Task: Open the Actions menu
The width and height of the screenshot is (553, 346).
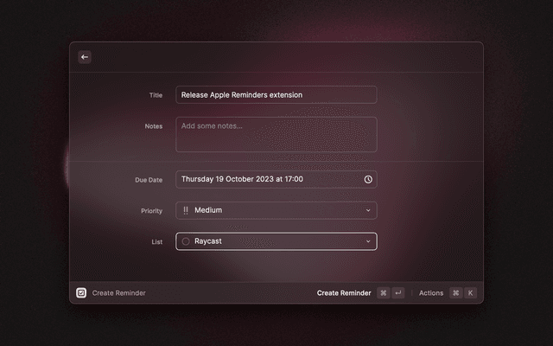Action: click(x=431, y=293)
